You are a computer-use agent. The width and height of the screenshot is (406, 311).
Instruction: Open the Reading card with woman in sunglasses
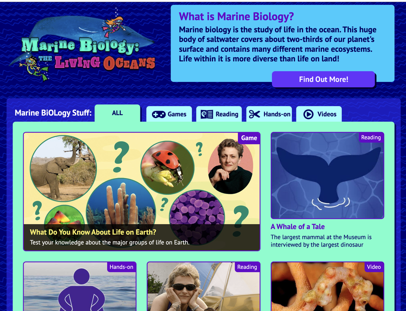[x=203, y=286]
